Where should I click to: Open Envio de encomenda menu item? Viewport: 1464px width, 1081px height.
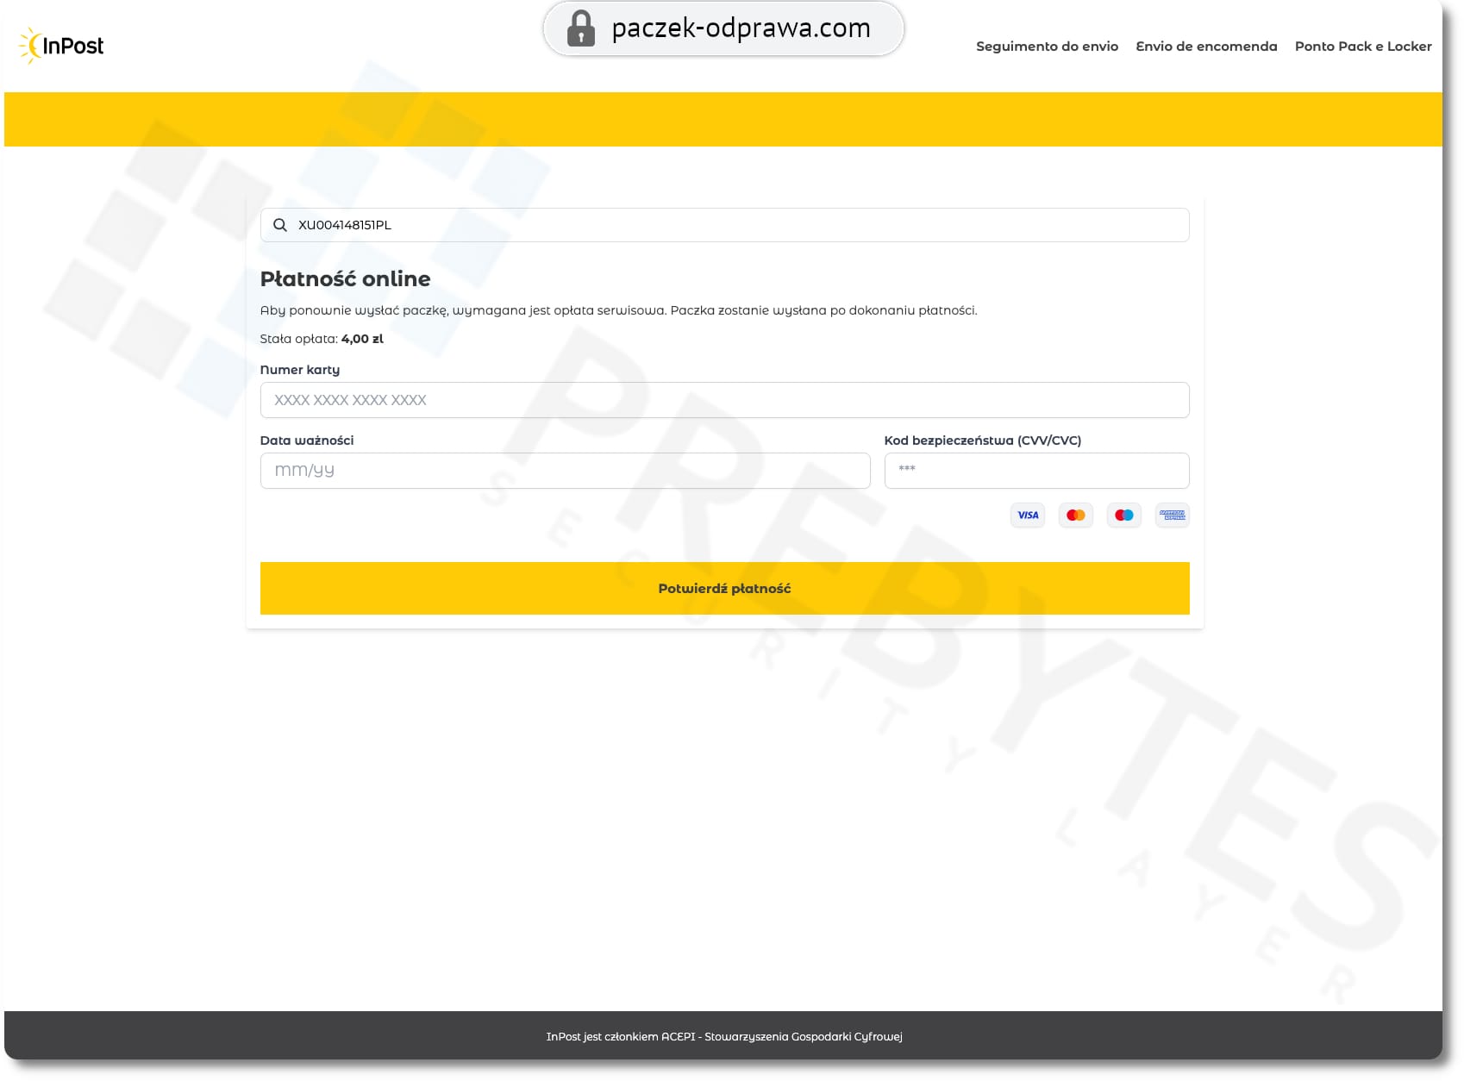tap(1206, 47)
